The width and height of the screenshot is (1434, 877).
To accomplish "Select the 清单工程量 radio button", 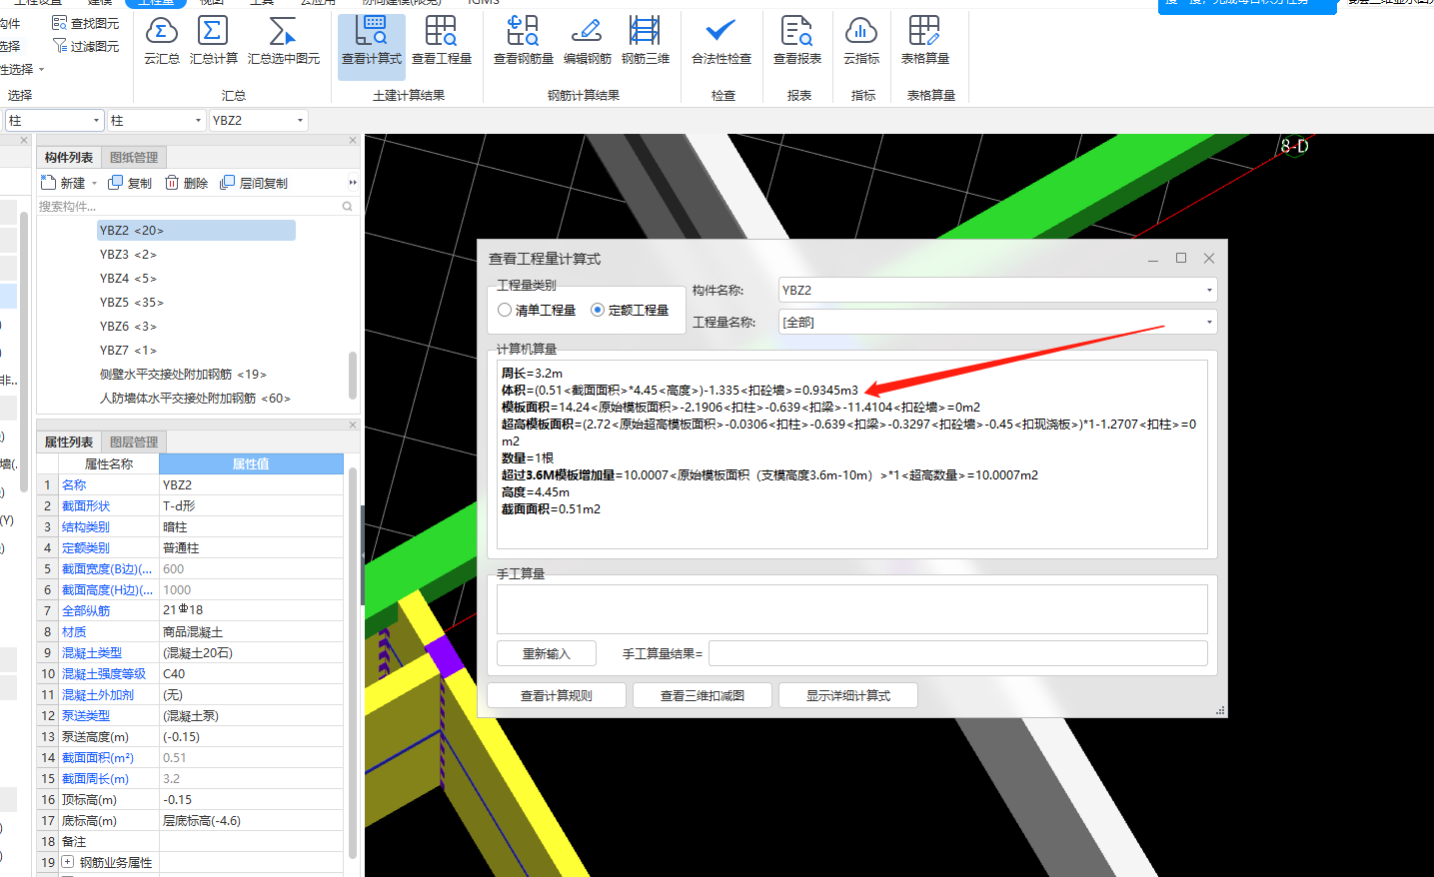I will [505, 310].
